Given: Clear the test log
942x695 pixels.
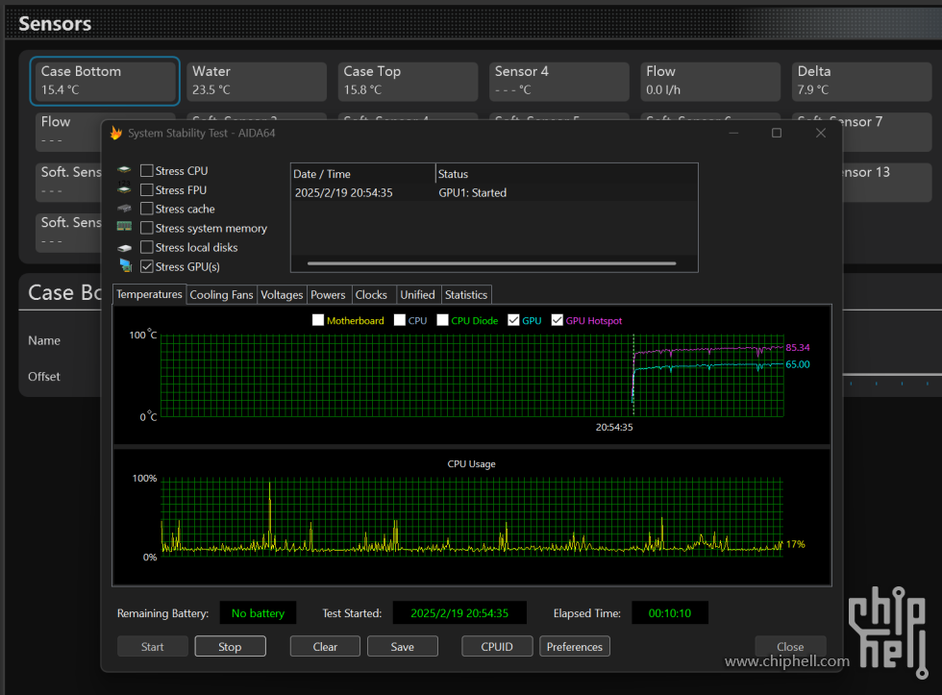Looking at the screenshot, I should pyautogui.click(x=325, y=646).
